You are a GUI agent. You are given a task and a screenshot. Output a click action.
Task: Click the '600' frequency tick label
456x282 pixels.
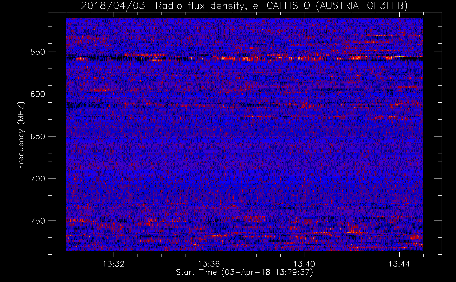(x=38, y=94)
